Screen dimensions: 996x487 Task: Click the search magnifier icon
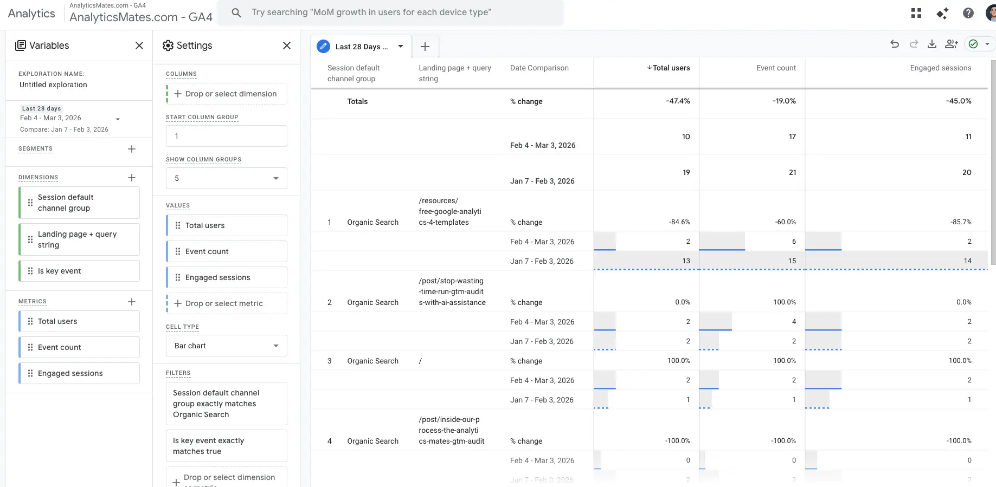click(x=236, y=12)
